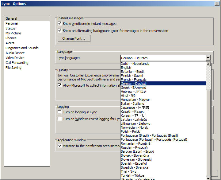The image size is (221, 180).
Task: Toggle Minimize to the notification area checkbox
Action: [60, 146]
